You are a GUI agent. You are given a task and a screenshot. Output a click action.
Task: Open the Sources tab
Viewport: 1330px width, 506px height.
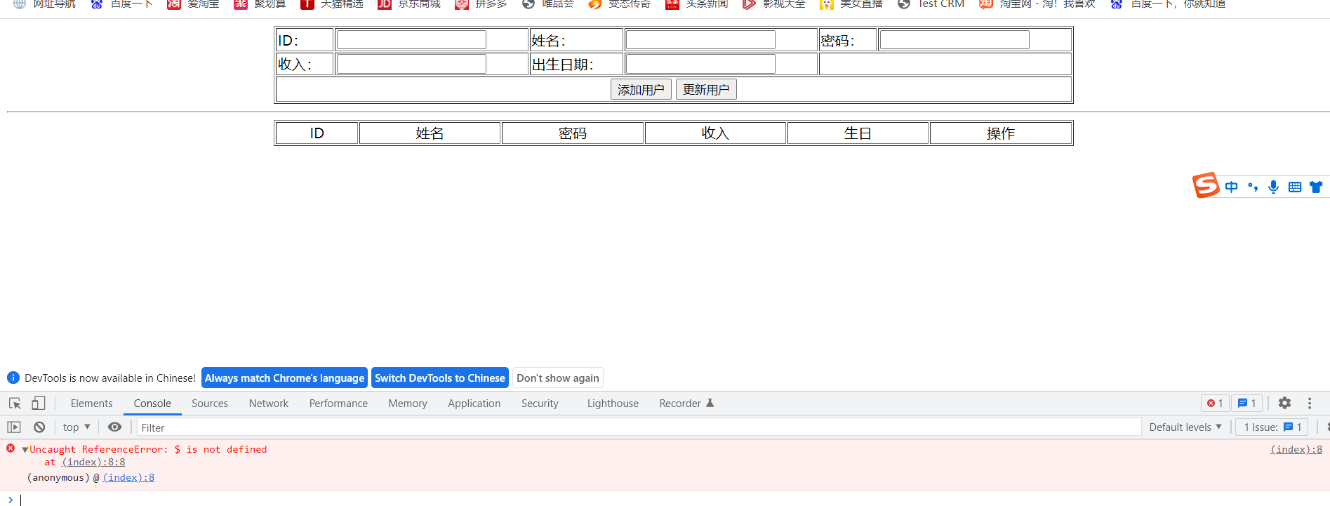pos(209,404)
